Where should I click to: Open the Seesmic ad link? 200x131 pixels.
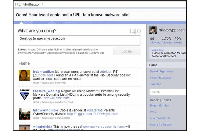coord(157,50)
